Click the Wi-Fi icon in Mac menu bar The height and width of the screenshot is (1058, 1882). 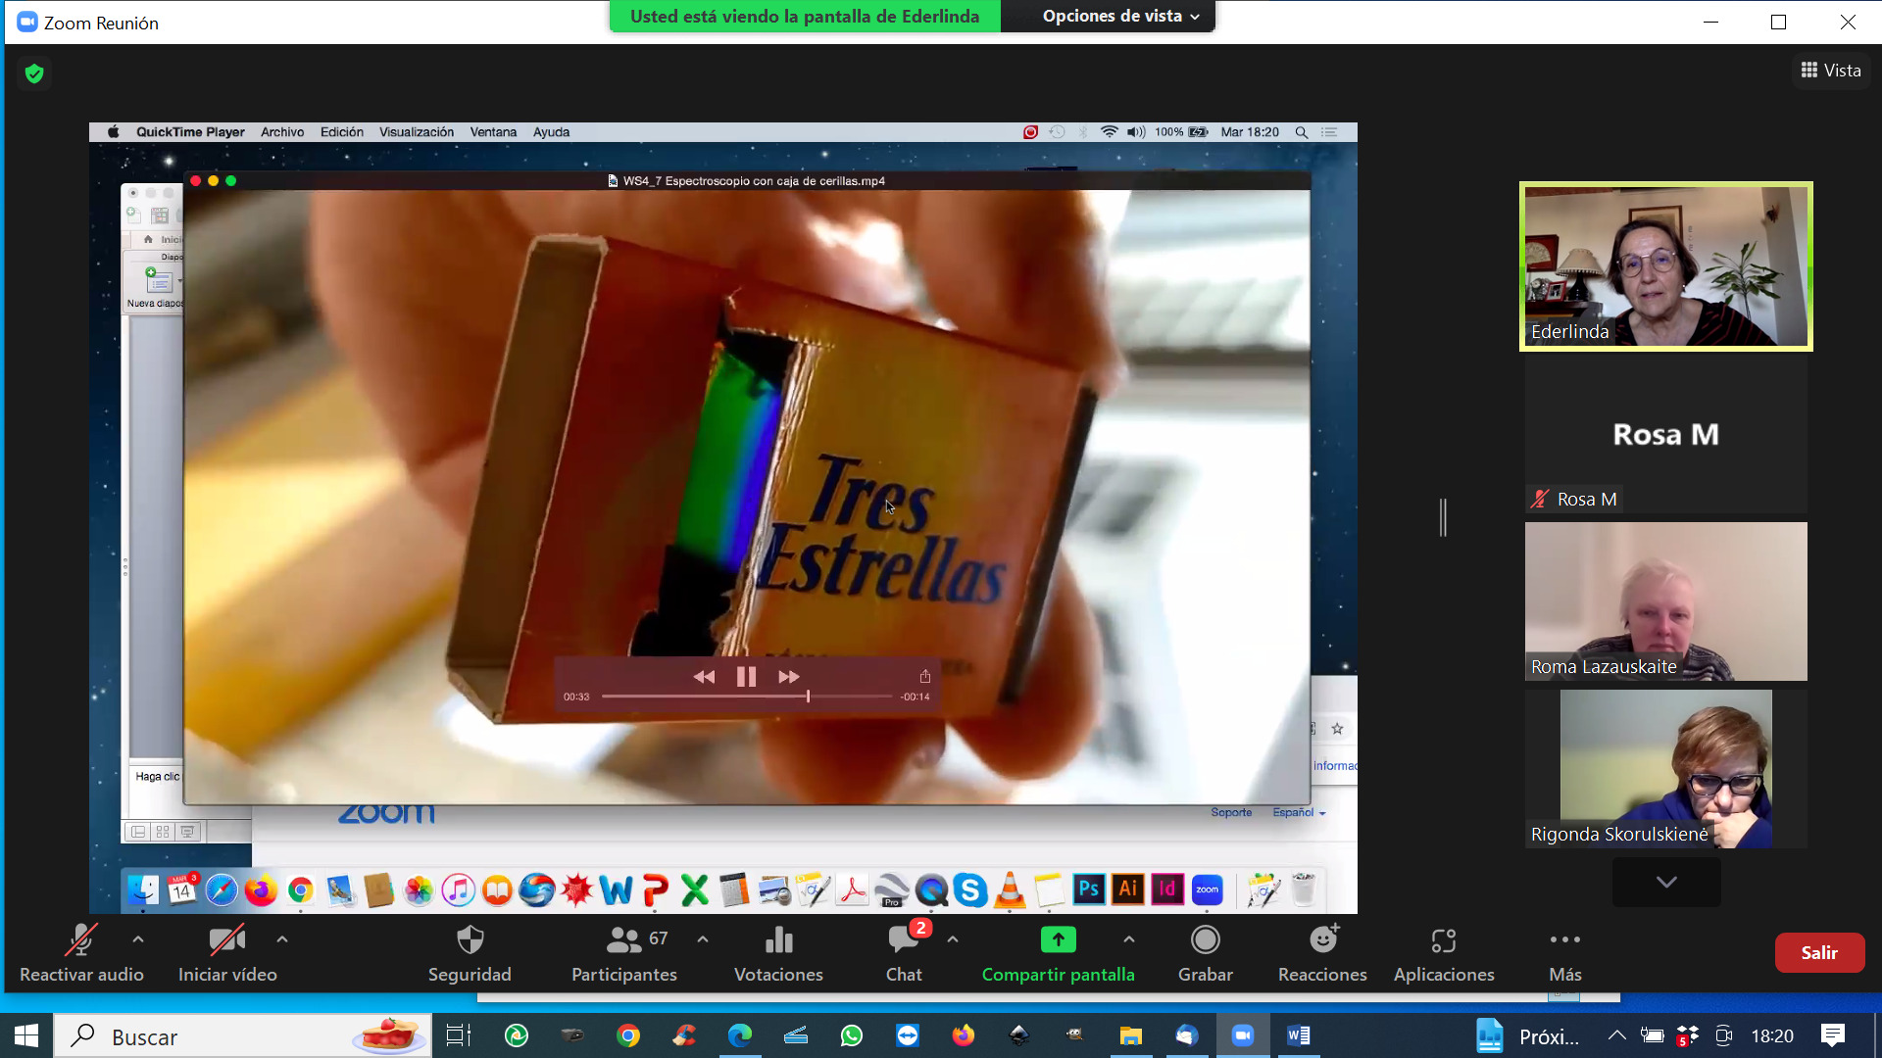tap(1109, 132)
